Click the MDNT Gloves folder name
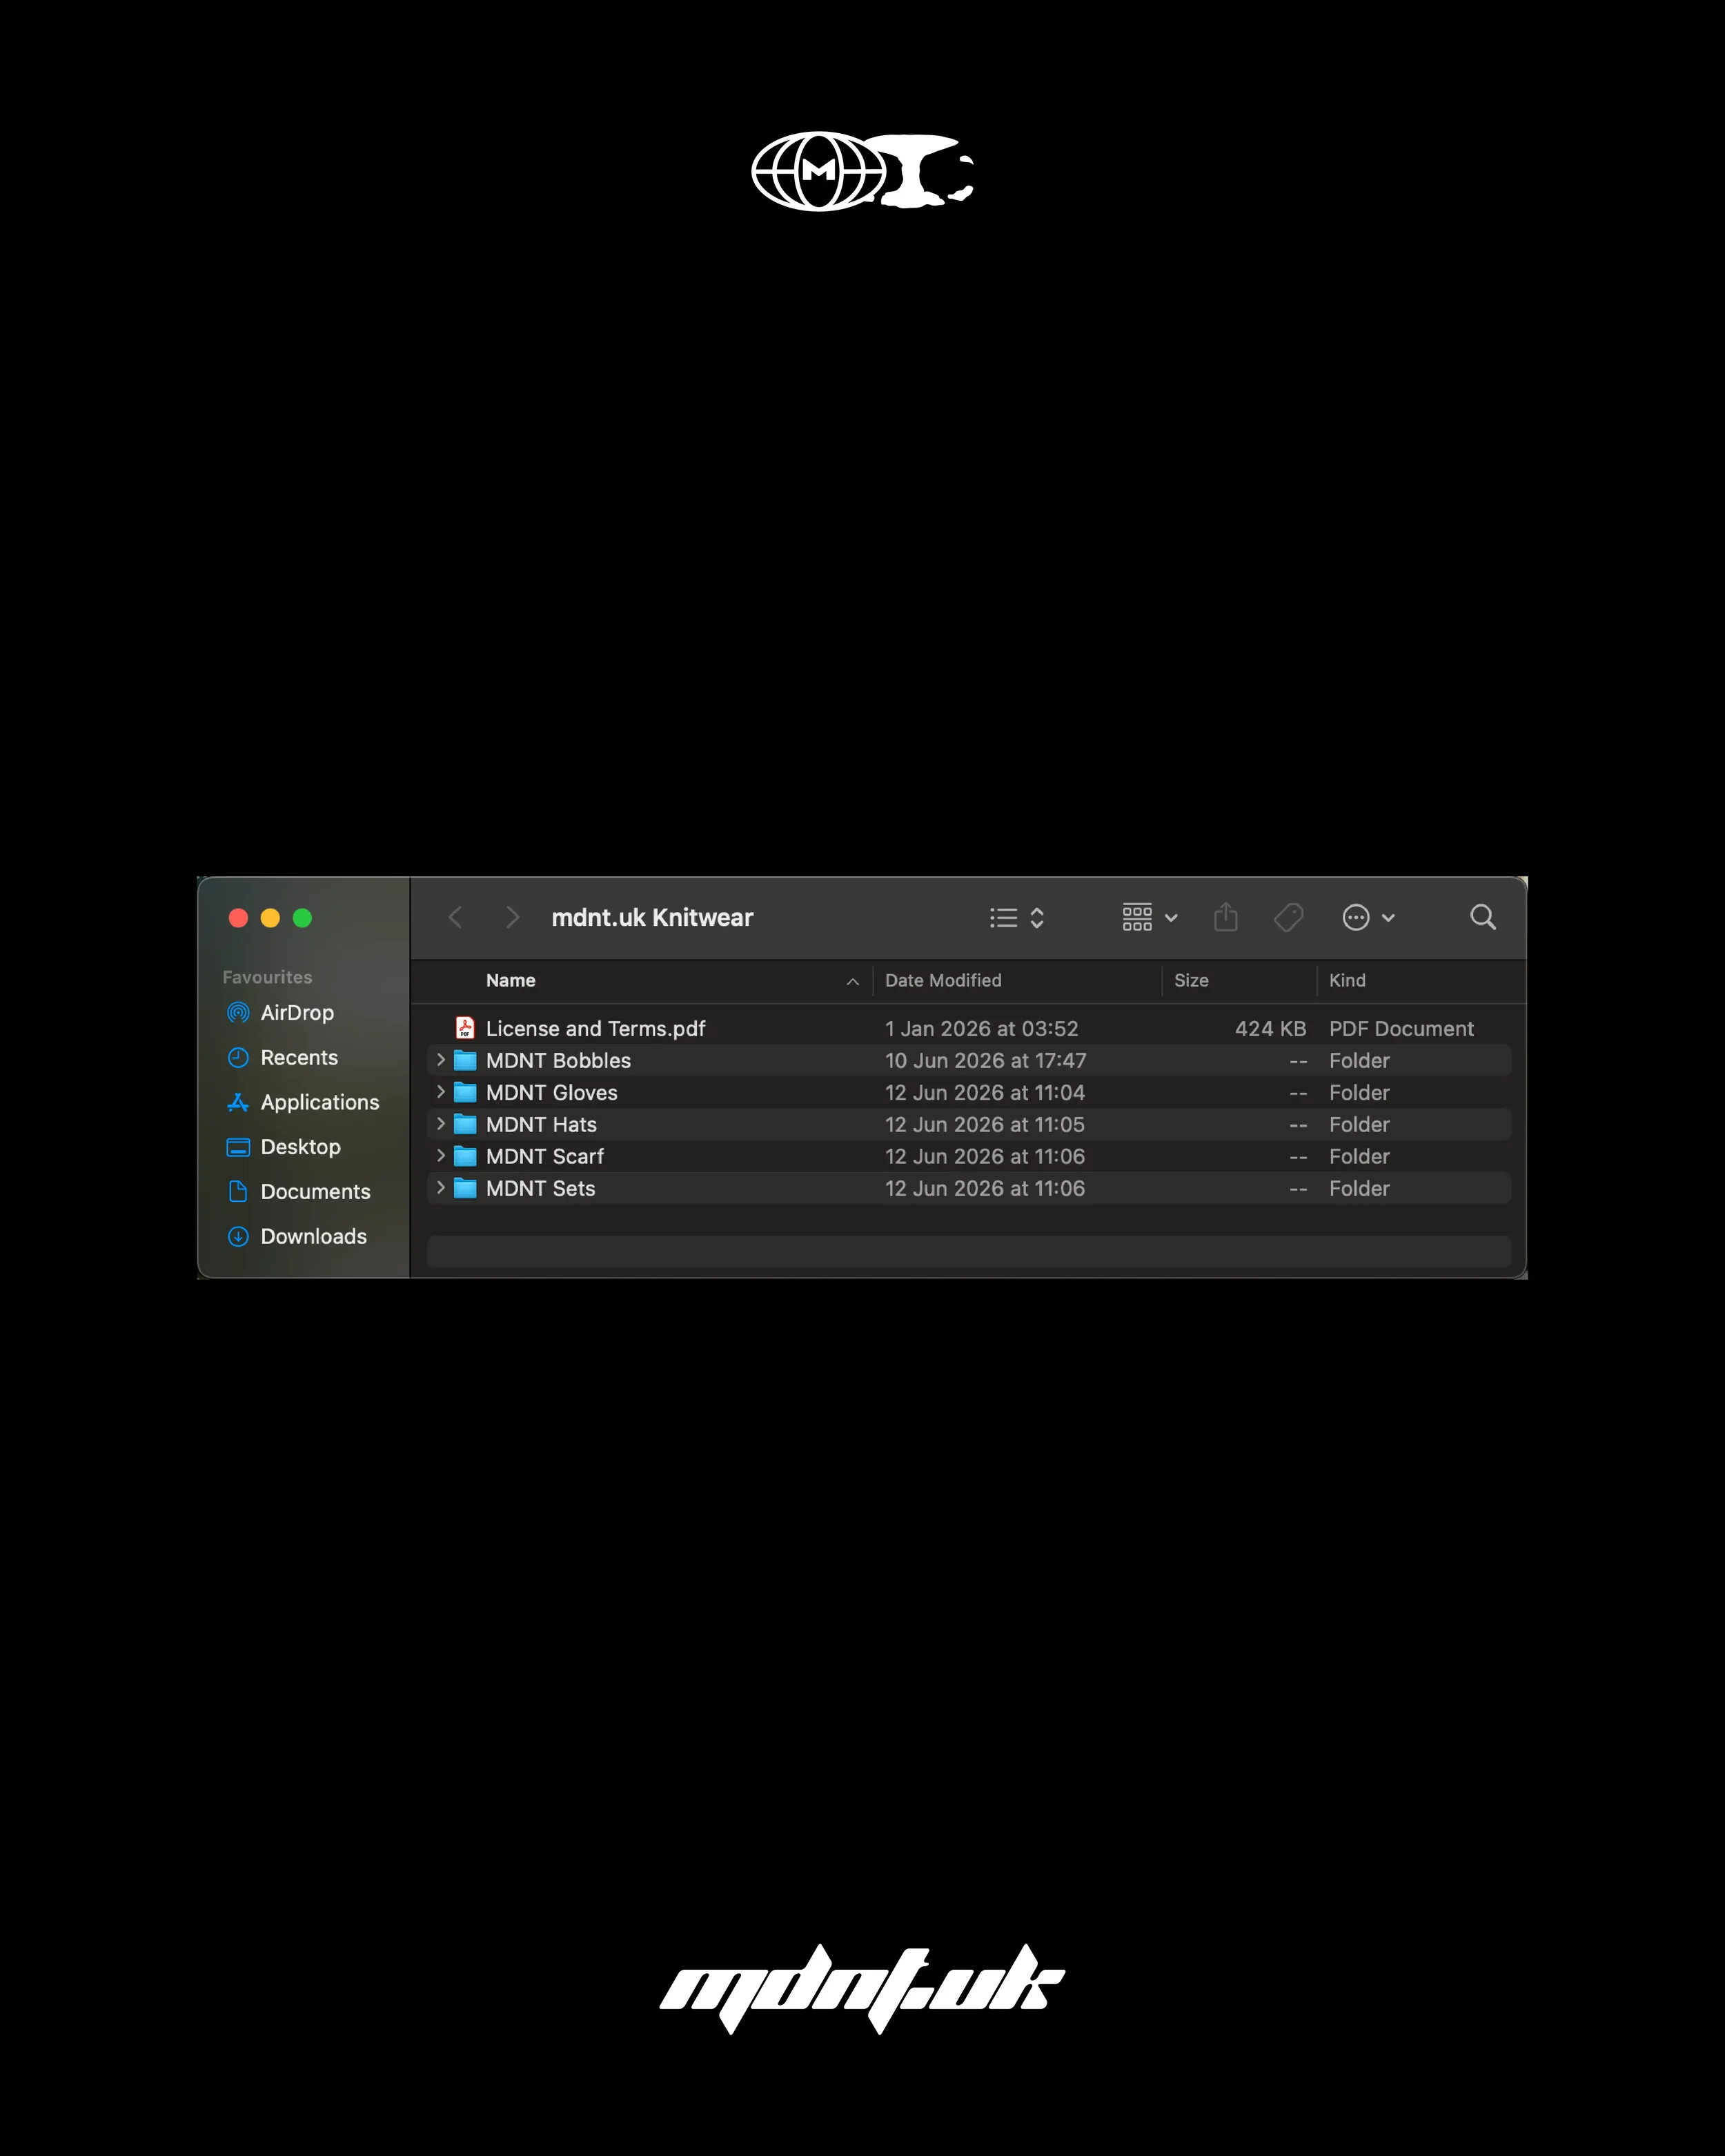Viewport: 1725px width, 2156px height. (552, 1093)
